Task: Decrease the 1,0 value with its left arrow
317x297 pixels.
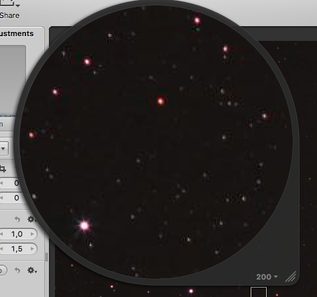Action: (1, 234)
